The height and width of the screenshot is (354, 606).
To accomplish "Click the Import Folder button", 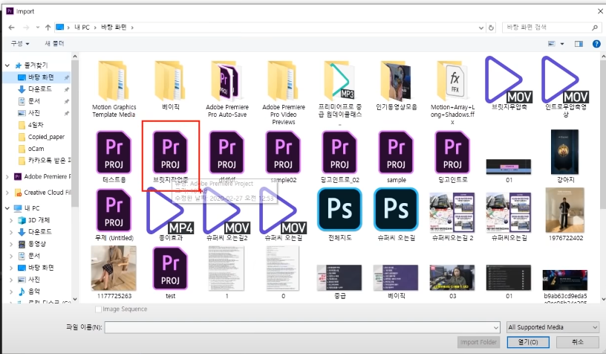I will tap(478, 342).
